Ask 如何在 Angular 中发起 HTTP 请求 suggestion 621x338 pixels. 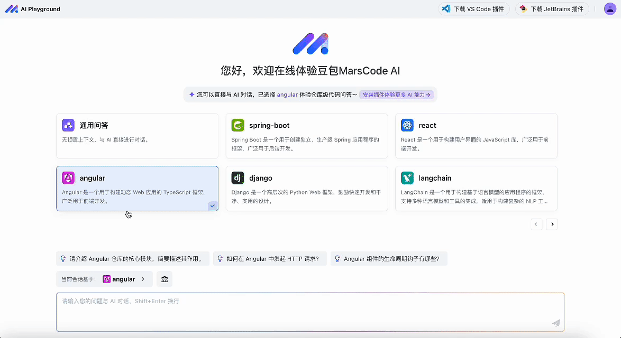pyautogui.click(x=270, y=259)
